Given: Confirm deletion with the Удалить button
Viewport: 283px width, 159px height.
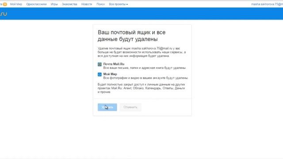Looking at the screenshot, I should coord(107,107).
